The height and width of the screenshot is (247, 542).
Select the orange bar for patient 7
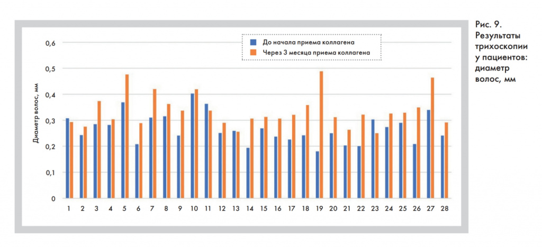point(155,144)
